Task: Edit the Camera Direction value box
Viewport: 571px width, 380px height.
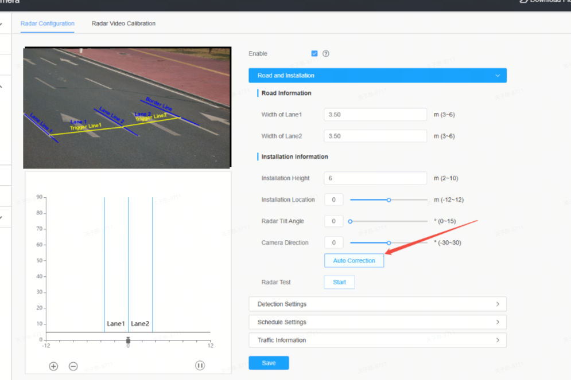Action: tap(333, 242)
